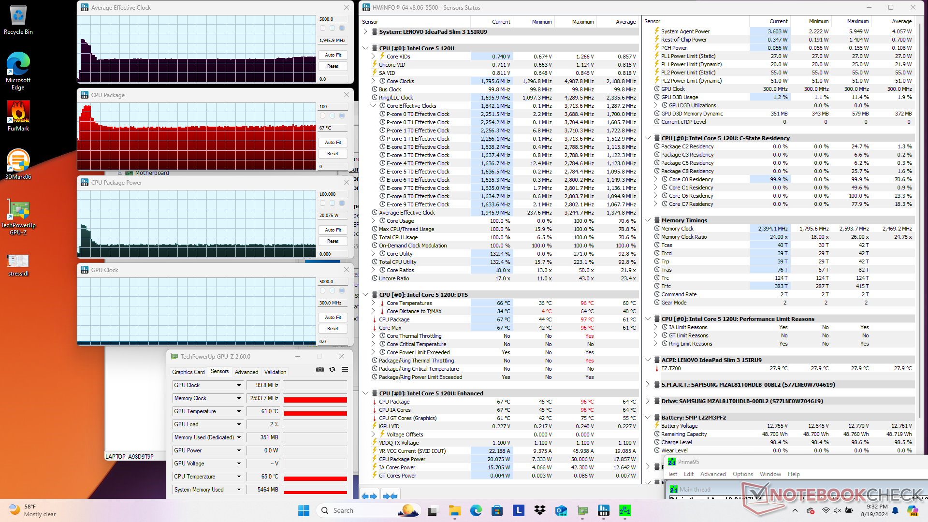Open the muted volume tray icon

(837, 510)
